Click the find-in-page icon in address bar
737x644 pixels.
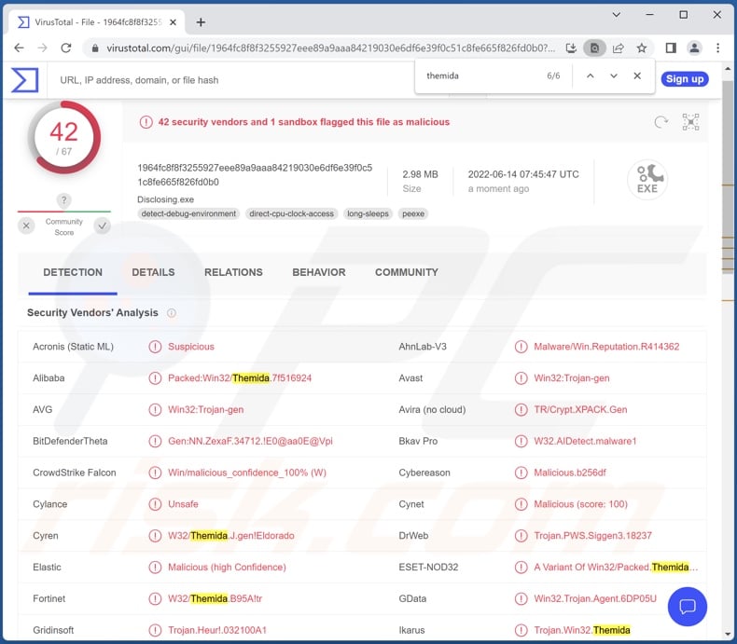coord(594,48)
